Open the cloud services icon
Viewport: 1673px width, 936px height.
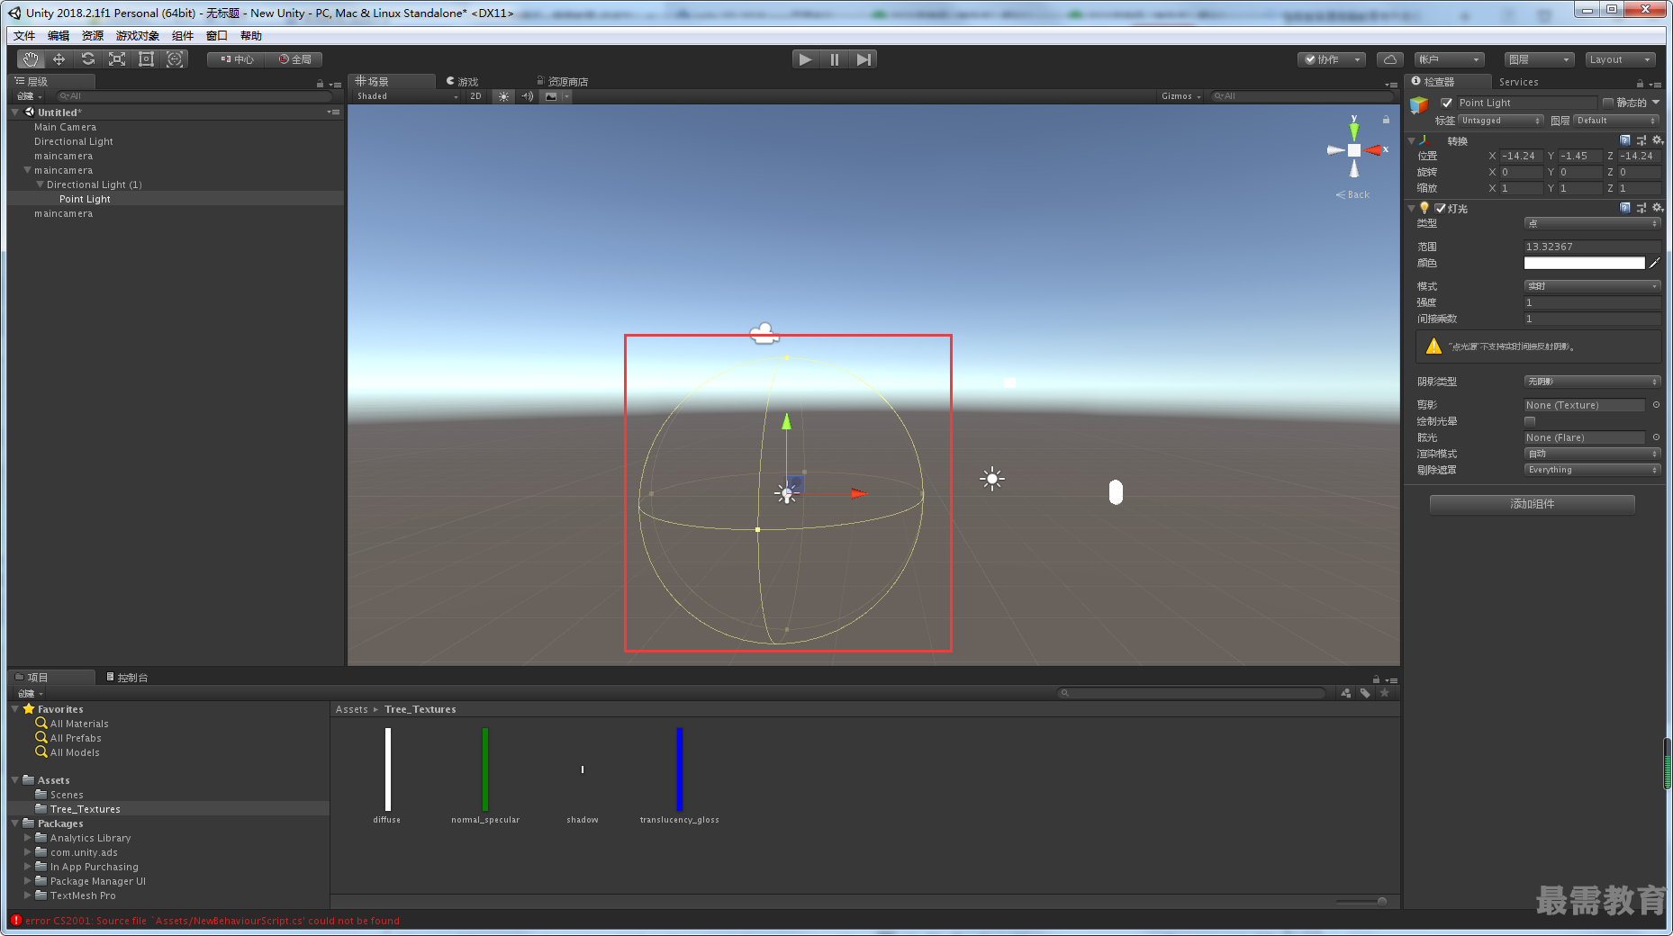pos(1390,59)
